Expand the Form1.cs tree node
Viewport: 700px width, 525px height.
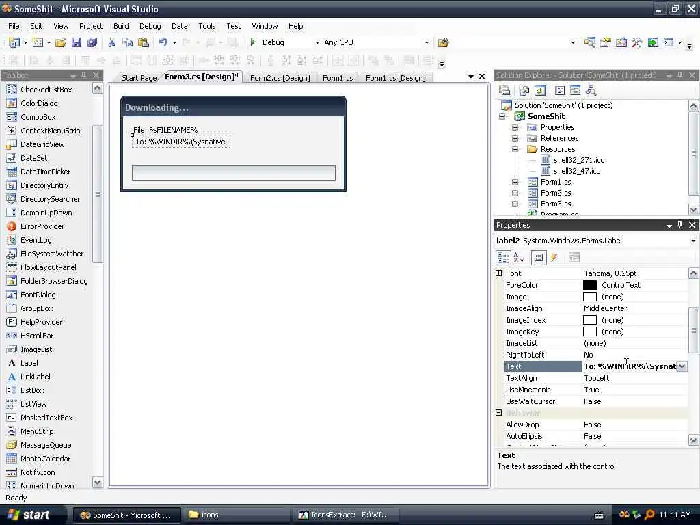tap(515, 182)
